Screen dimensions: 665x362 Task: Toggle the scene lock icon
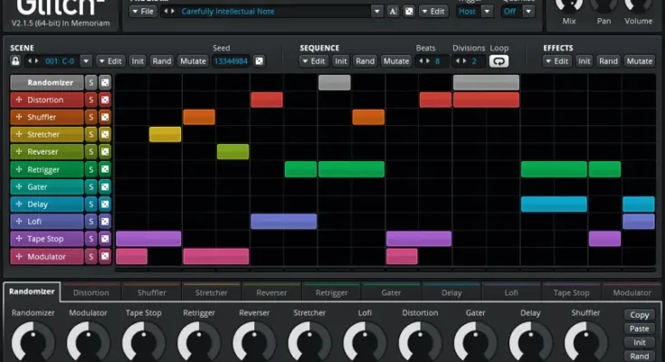(x=15, y=62)
